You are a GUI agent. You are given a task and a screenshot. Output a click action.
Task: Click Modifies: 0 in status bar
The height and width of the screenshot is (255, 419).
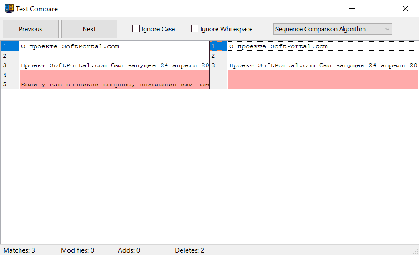click(77, 250)
